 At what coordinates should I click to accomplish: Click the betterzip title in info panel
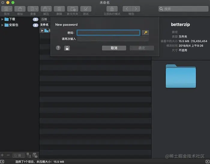180,25
